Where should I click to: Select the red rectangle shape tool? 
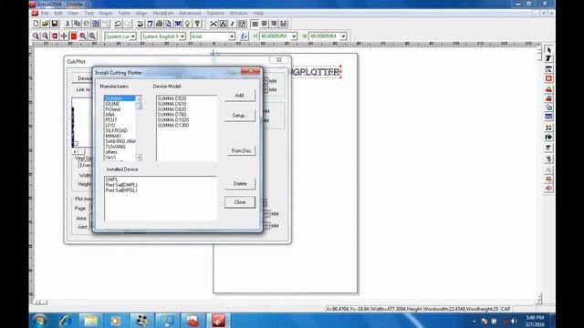coord(548,78)
